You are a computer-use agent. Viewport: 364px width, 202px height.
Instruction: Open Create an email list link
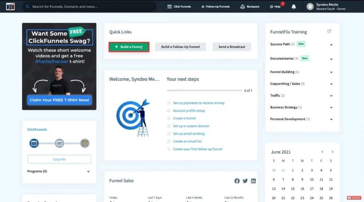[187, 141]
